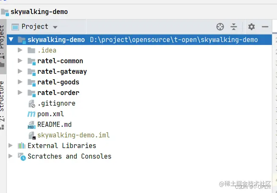
Task: Select the .gitignore file
Action: coord(56,103)
